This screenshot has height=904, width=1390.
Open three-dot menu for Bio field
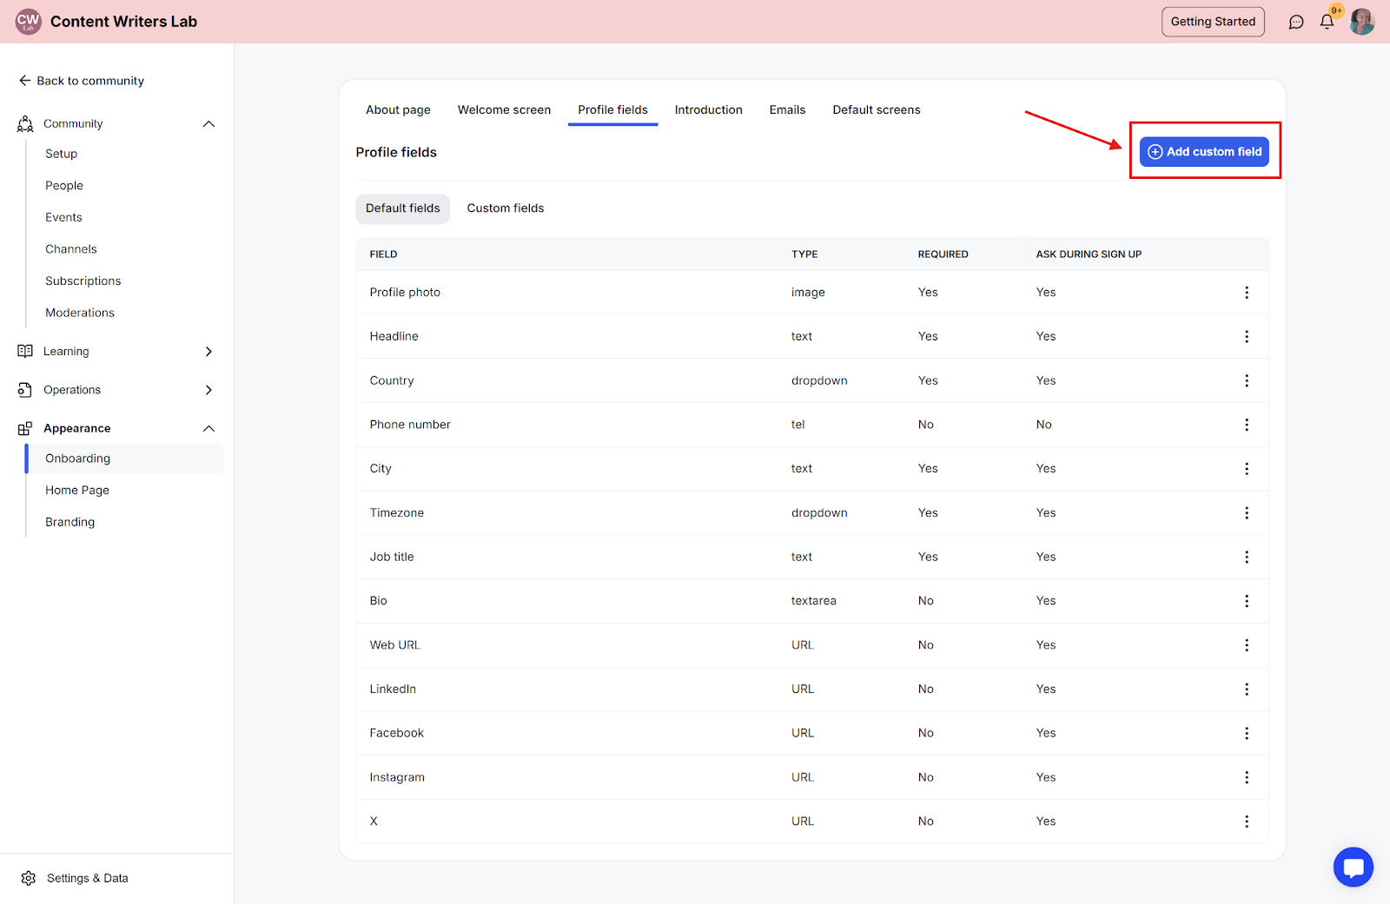click(1247, 601)
